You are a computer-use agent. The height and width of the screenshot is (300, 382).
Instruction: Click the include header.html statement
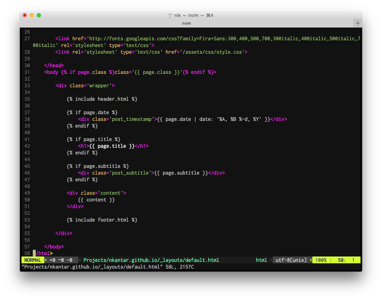pos(102,99)
